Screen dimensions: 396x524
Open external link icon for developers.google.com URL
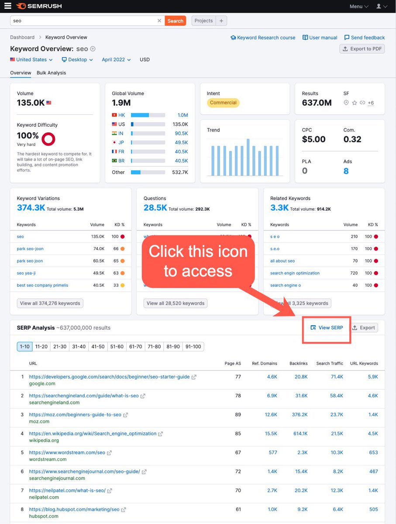pos(194,377)
